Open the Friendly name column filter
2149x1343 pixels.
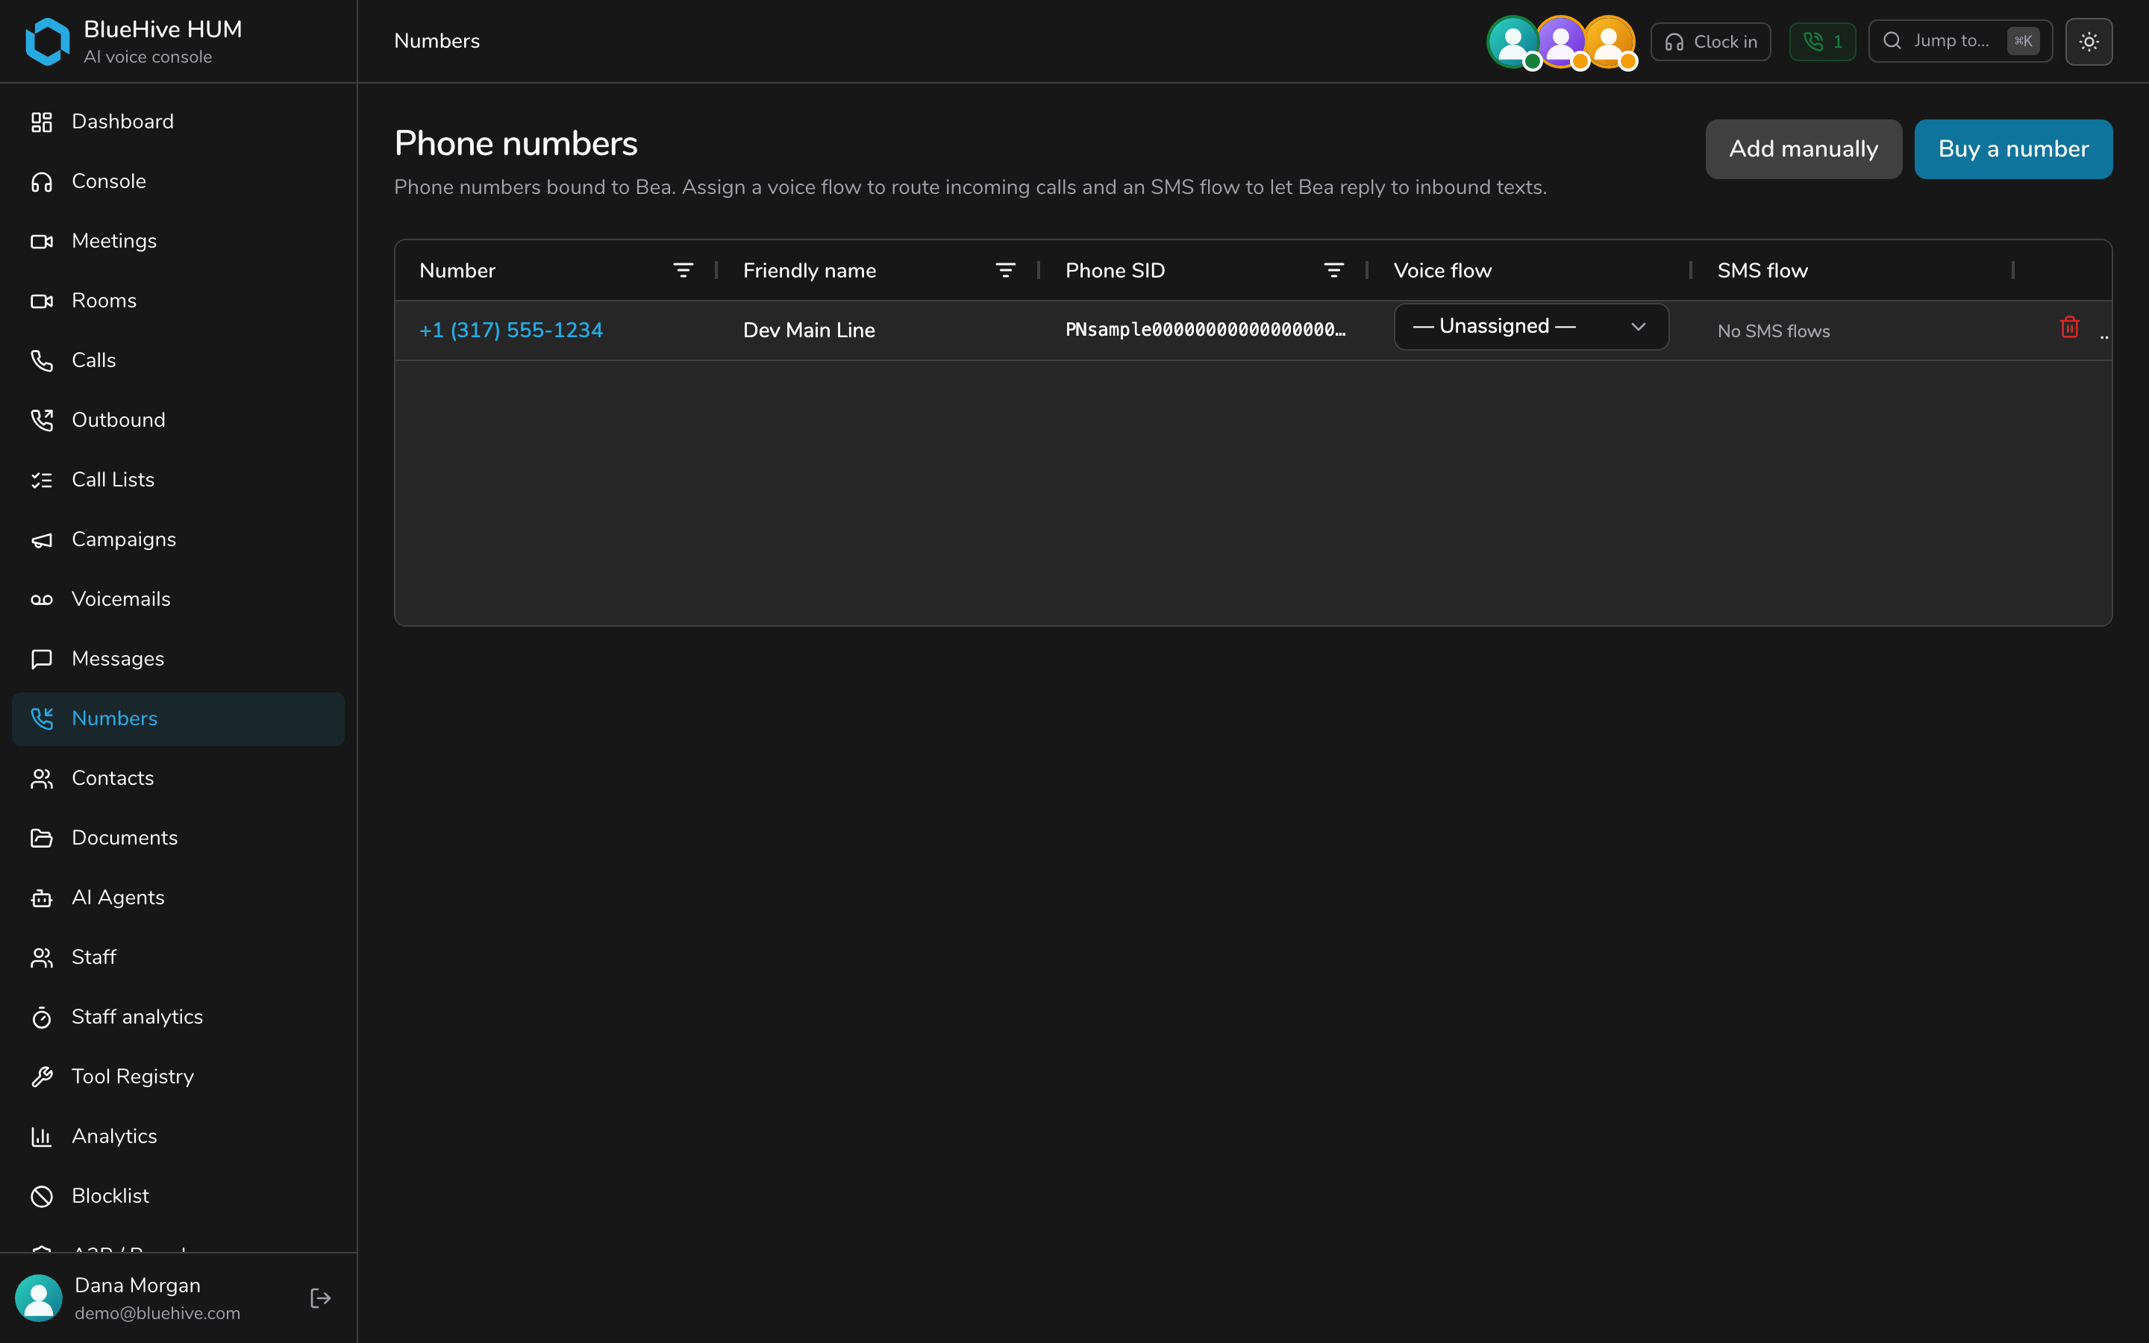[1005, 270]
